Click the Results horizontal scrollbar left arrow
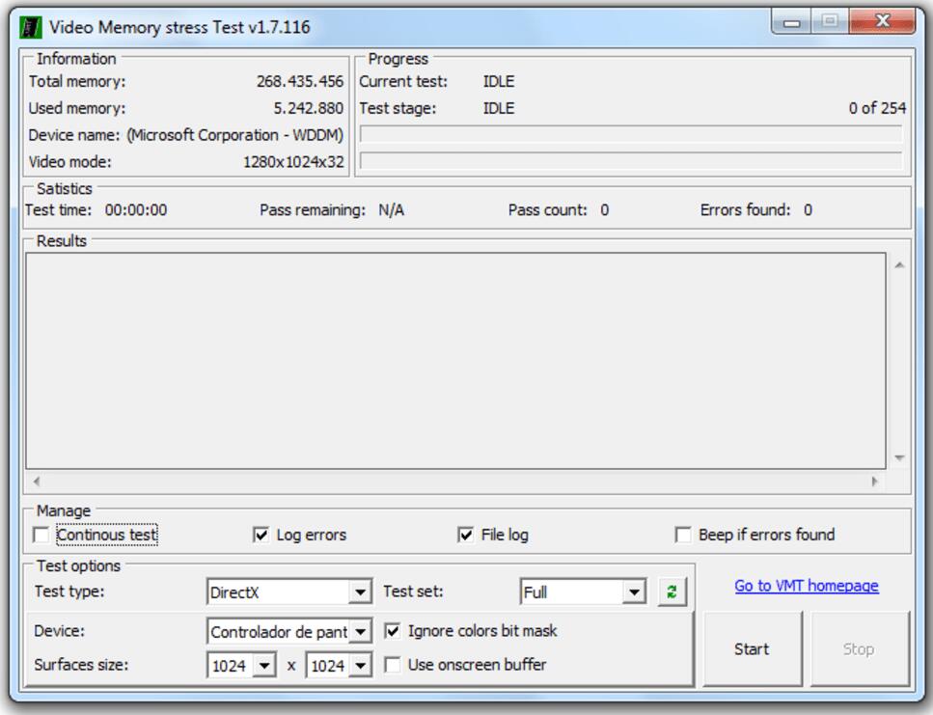The height and width of the screenshot is (715, 933). coord(38,481)
